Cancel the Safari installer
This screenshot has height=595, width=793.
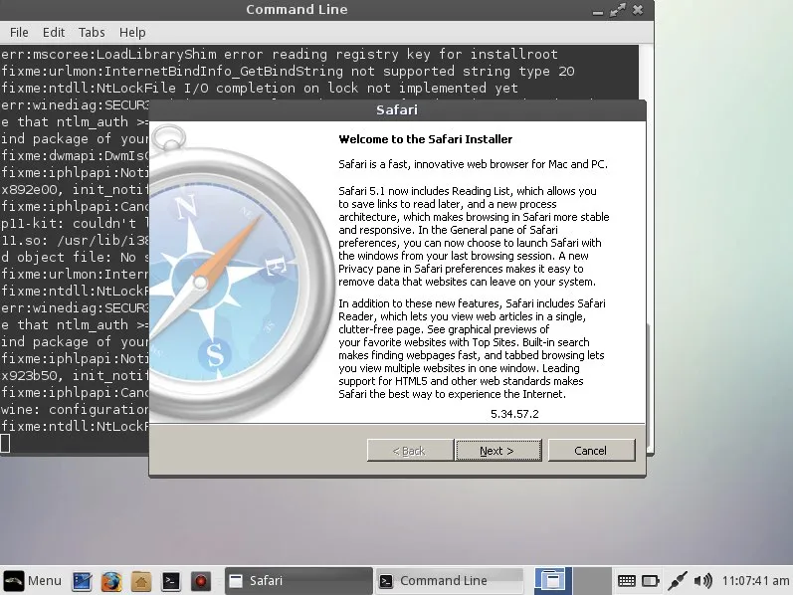590,451
